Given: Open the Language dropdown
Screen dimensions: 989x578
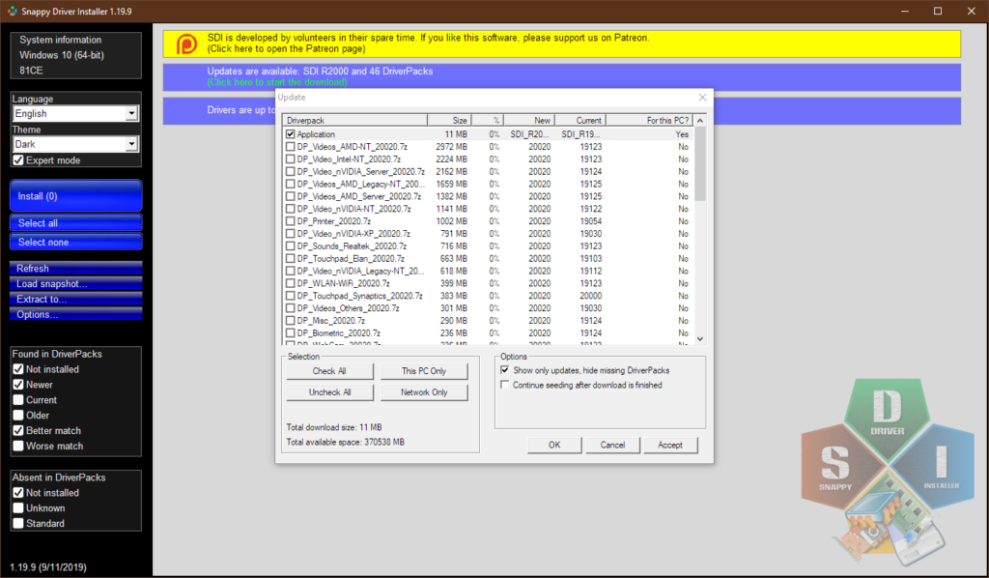Looking at the screenshot, I should coord(75,114).
